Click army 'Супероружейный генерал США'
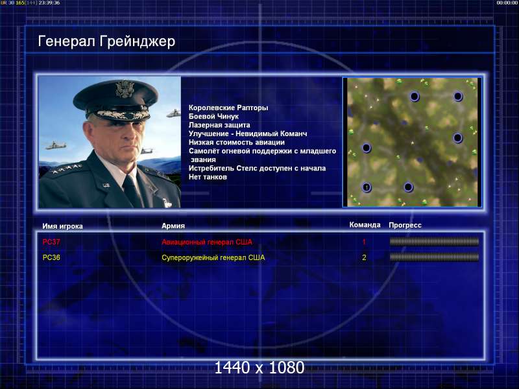This screenshot has height=389, width=519. tap(213, 257)
